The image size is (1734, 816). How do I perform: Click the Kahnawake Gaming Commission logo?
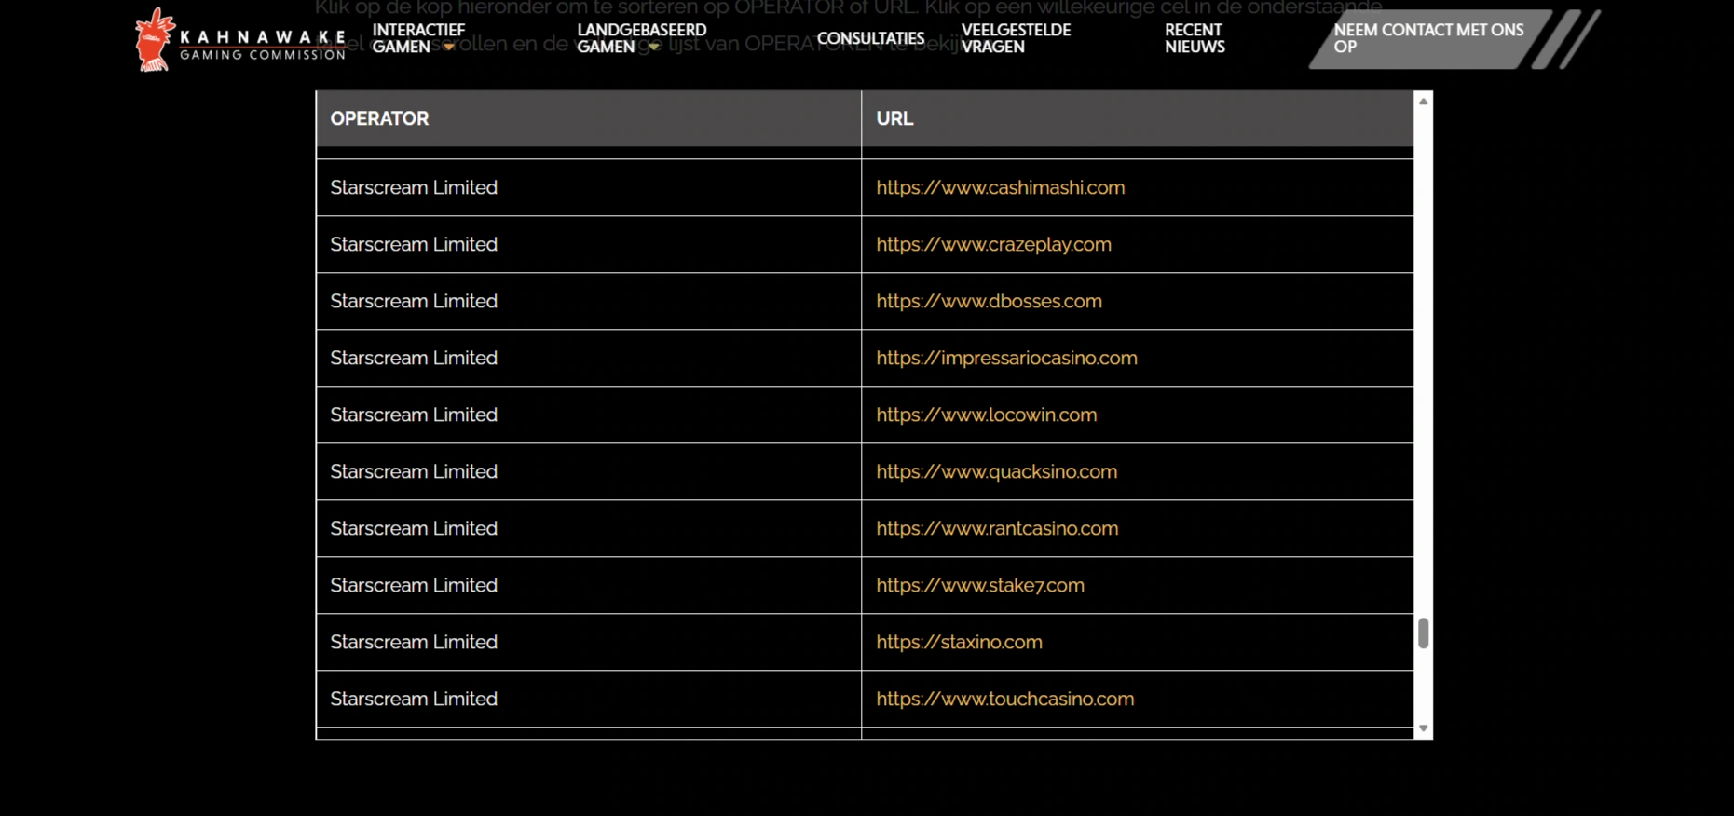(240, 39)
